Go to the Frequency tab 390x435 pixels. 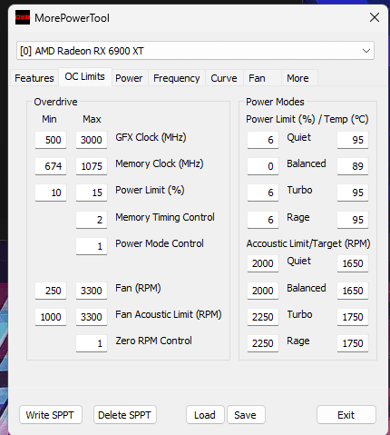coord(177,78)
